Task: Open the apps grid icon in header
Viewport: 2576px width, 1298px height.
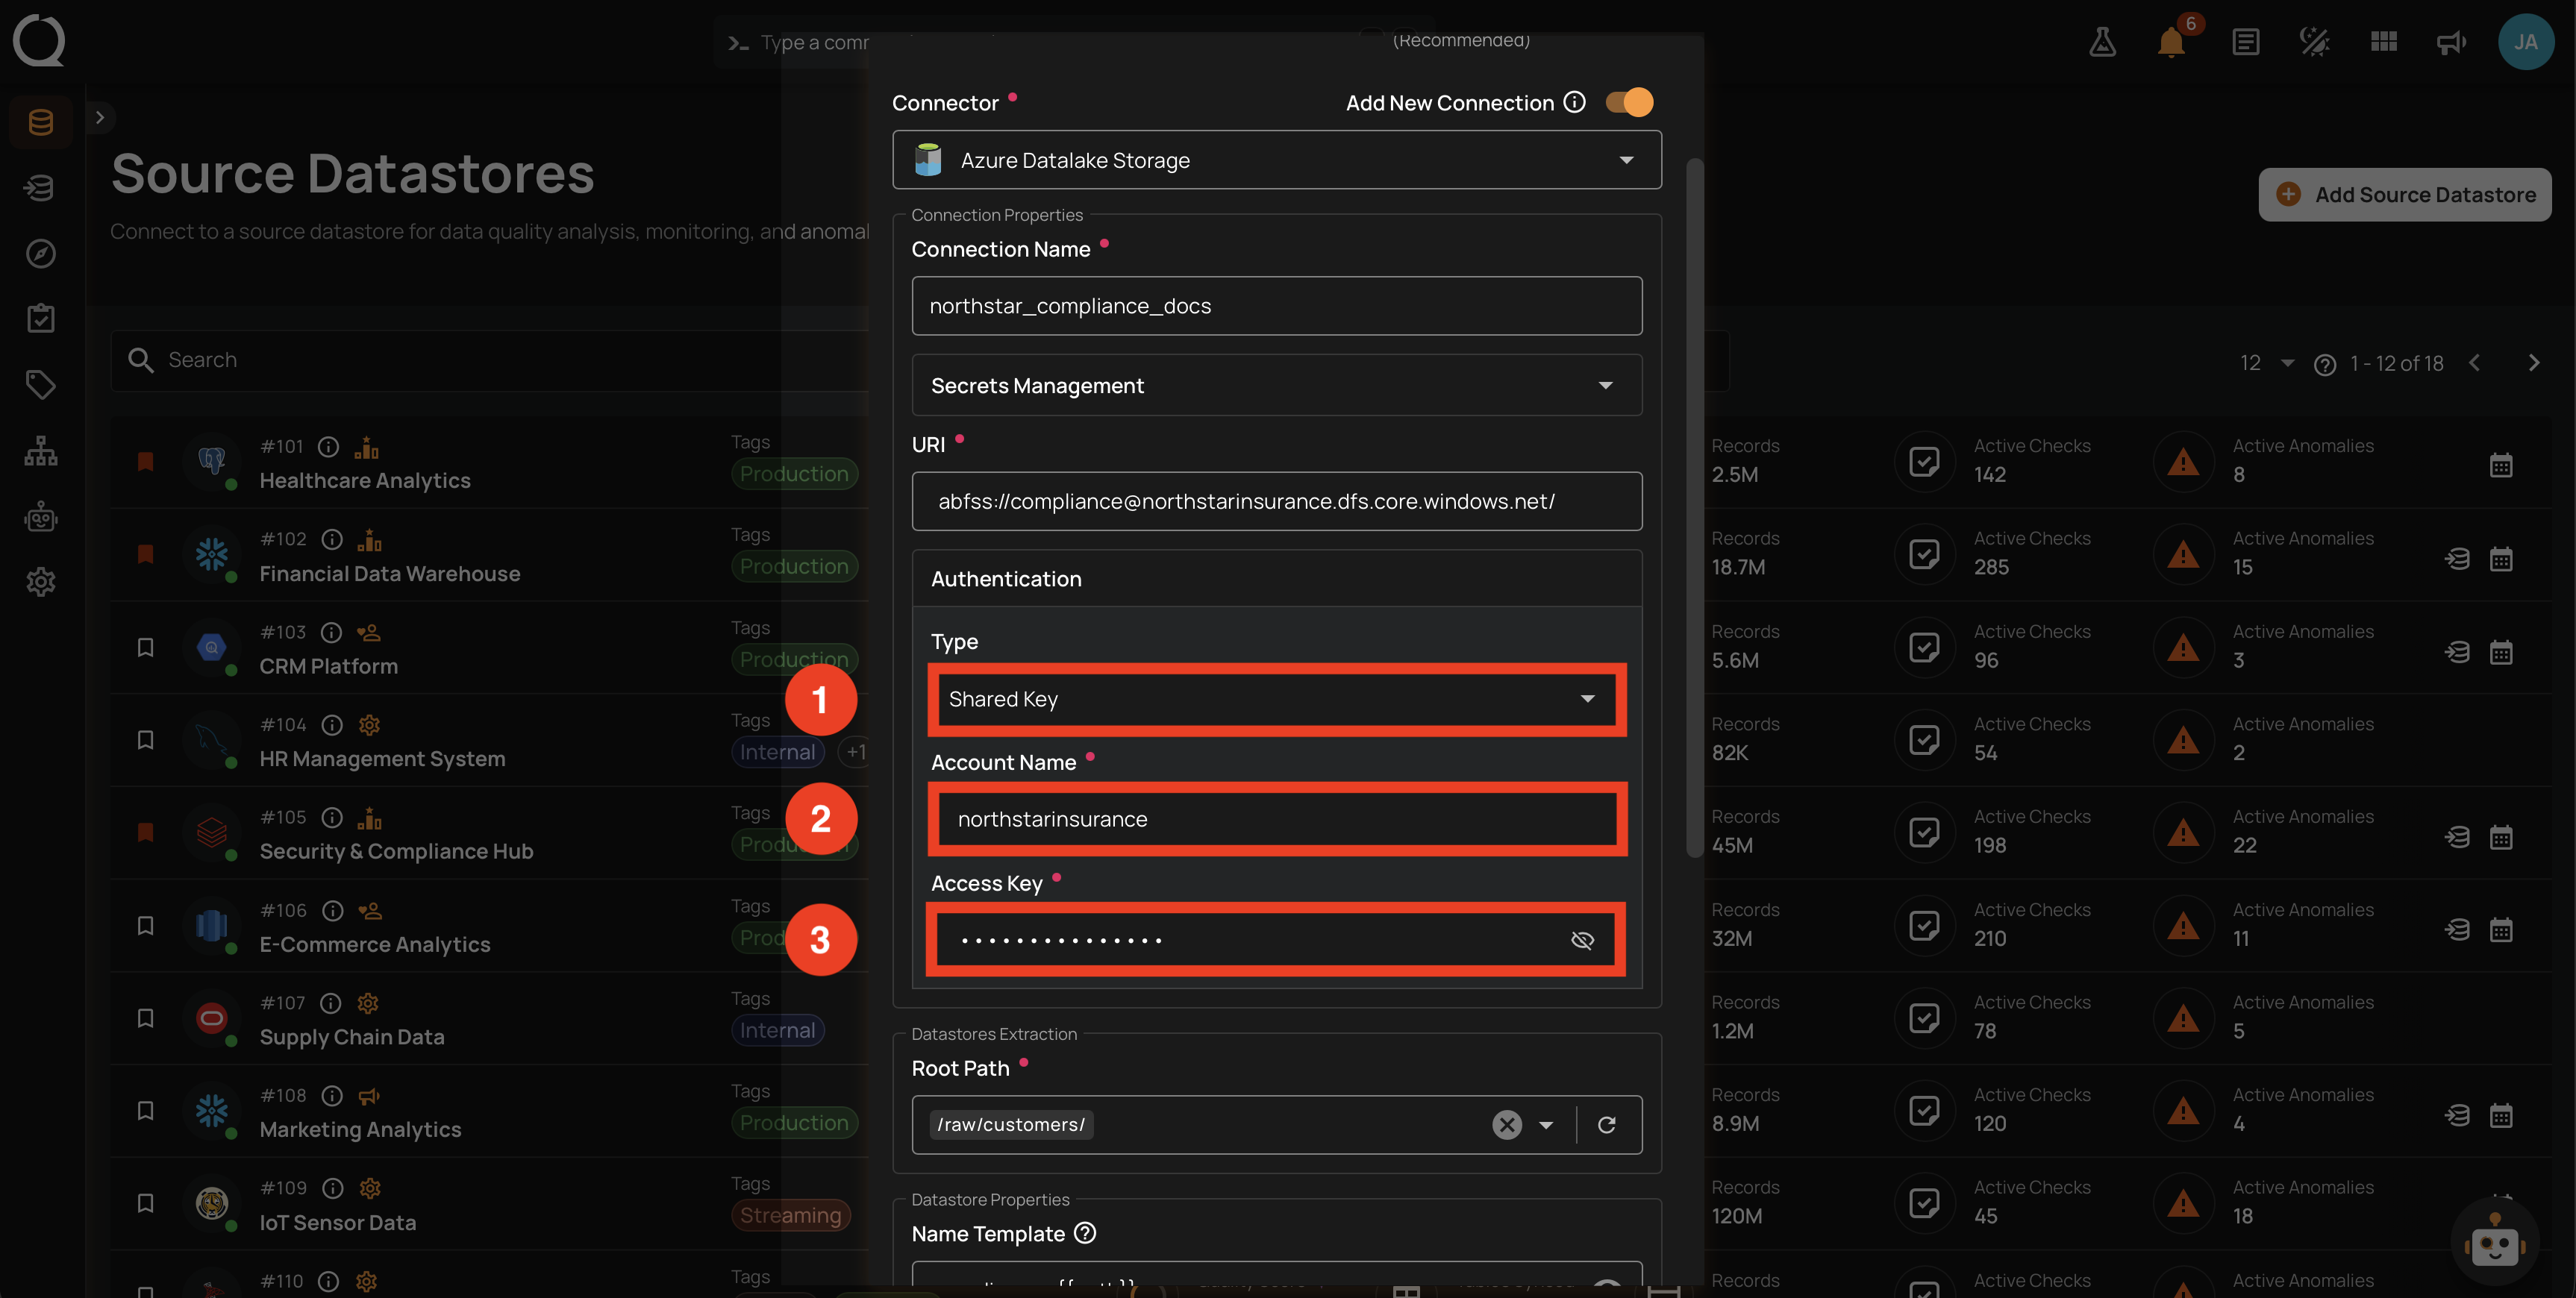Action: click(2384, 42)
